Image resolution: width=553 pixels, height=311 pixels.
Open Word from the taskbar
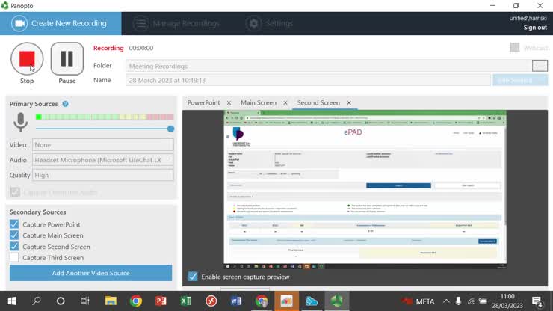(x=236, y=301)
